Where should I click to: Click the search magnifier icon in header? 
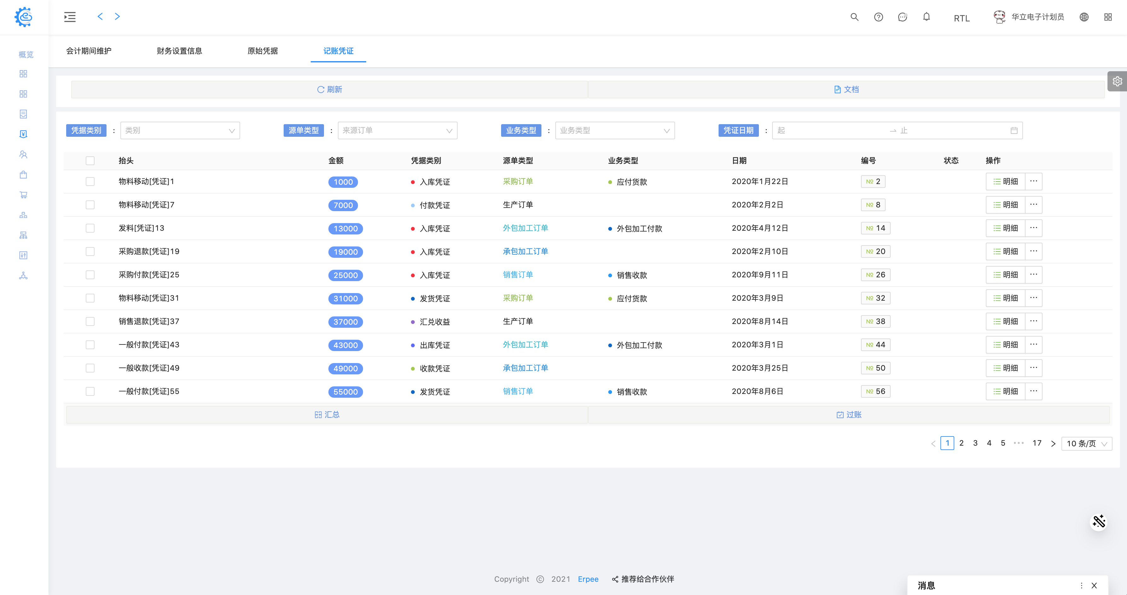(854, 17)
